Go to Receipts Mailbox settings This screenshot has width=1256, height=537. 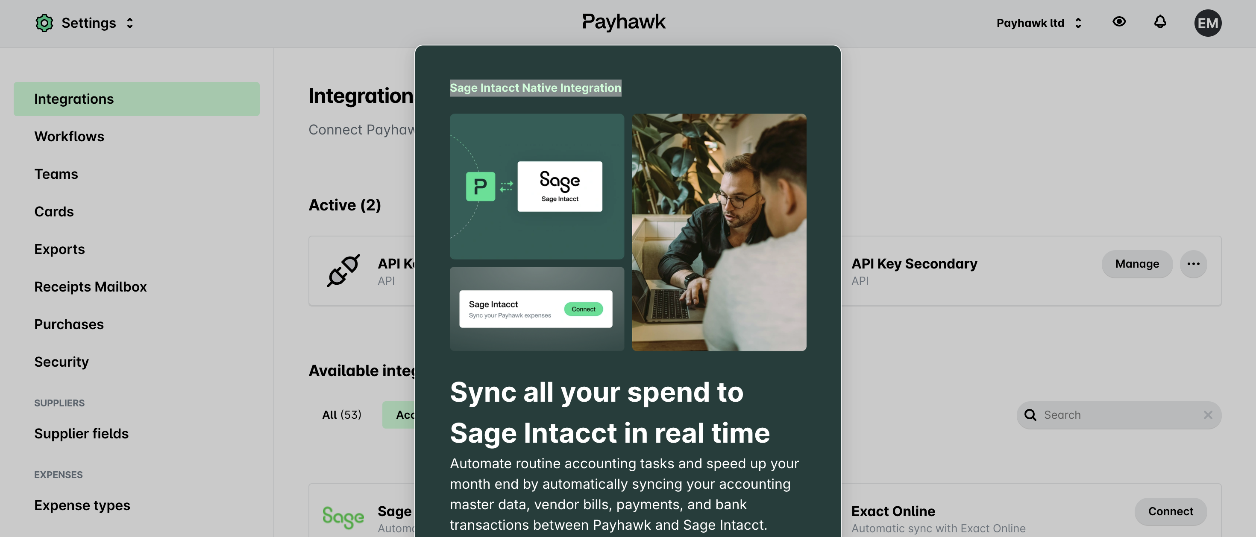pos(90,286)
